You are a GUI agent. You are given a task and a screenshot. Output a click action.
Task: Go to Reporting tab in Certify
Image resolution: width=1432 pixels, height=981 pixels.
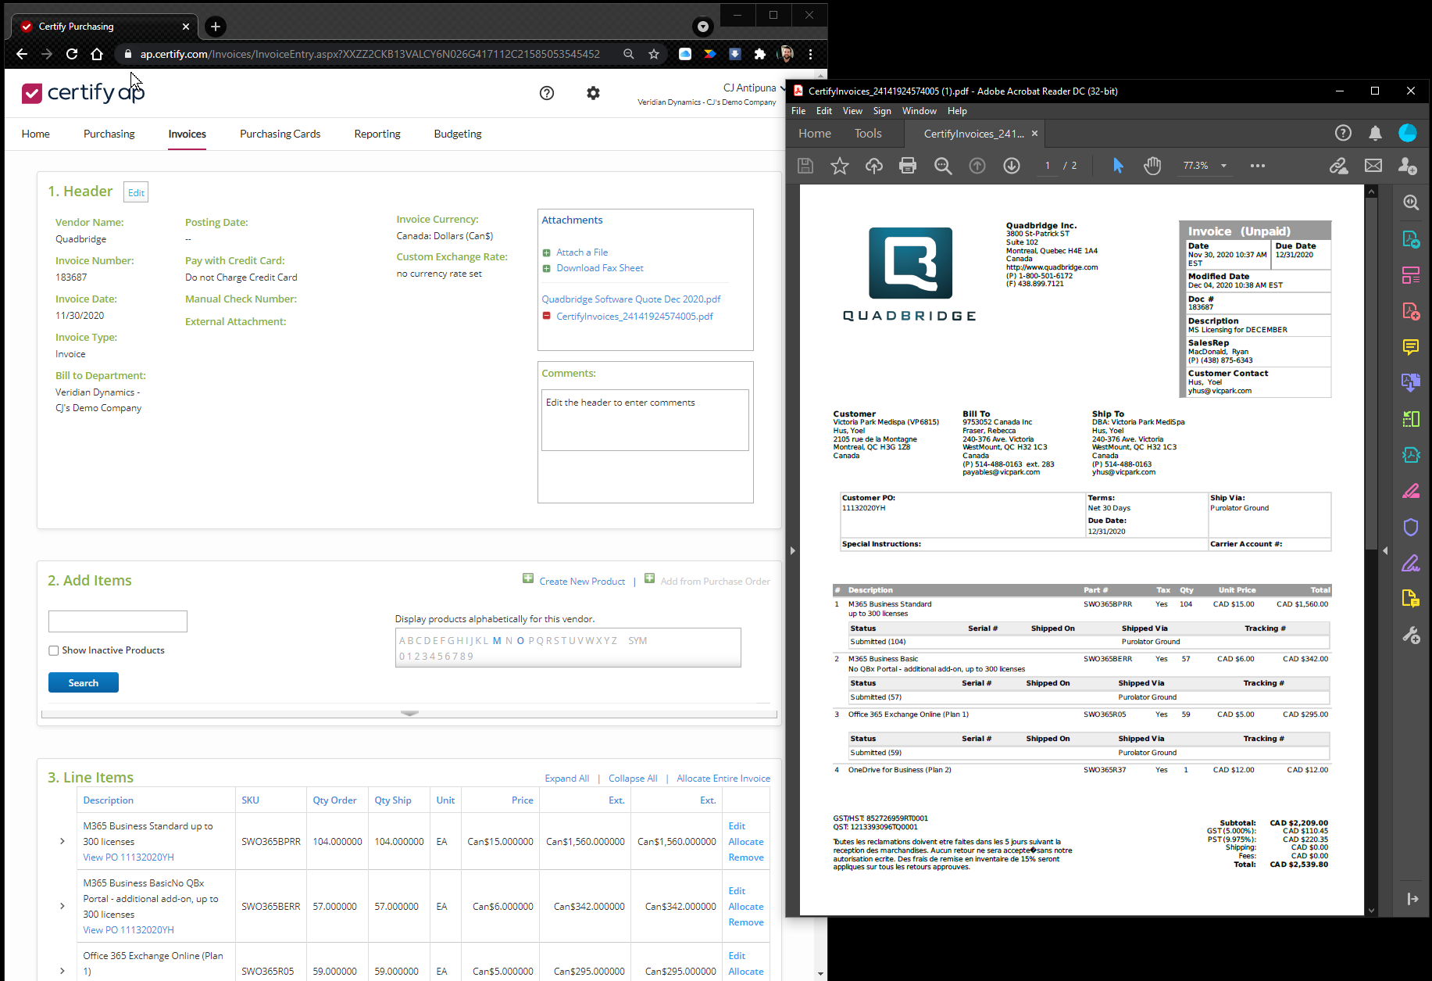tap(377, 134)
